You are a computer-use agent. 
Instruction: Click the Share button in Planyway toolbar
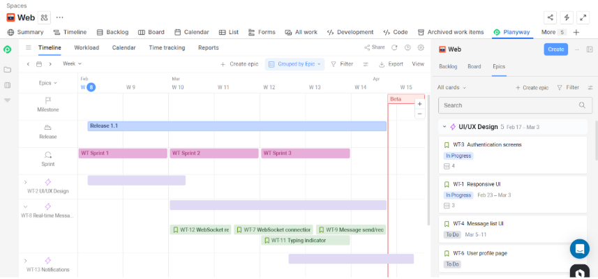pyautogui.click(x=375, y=47)
